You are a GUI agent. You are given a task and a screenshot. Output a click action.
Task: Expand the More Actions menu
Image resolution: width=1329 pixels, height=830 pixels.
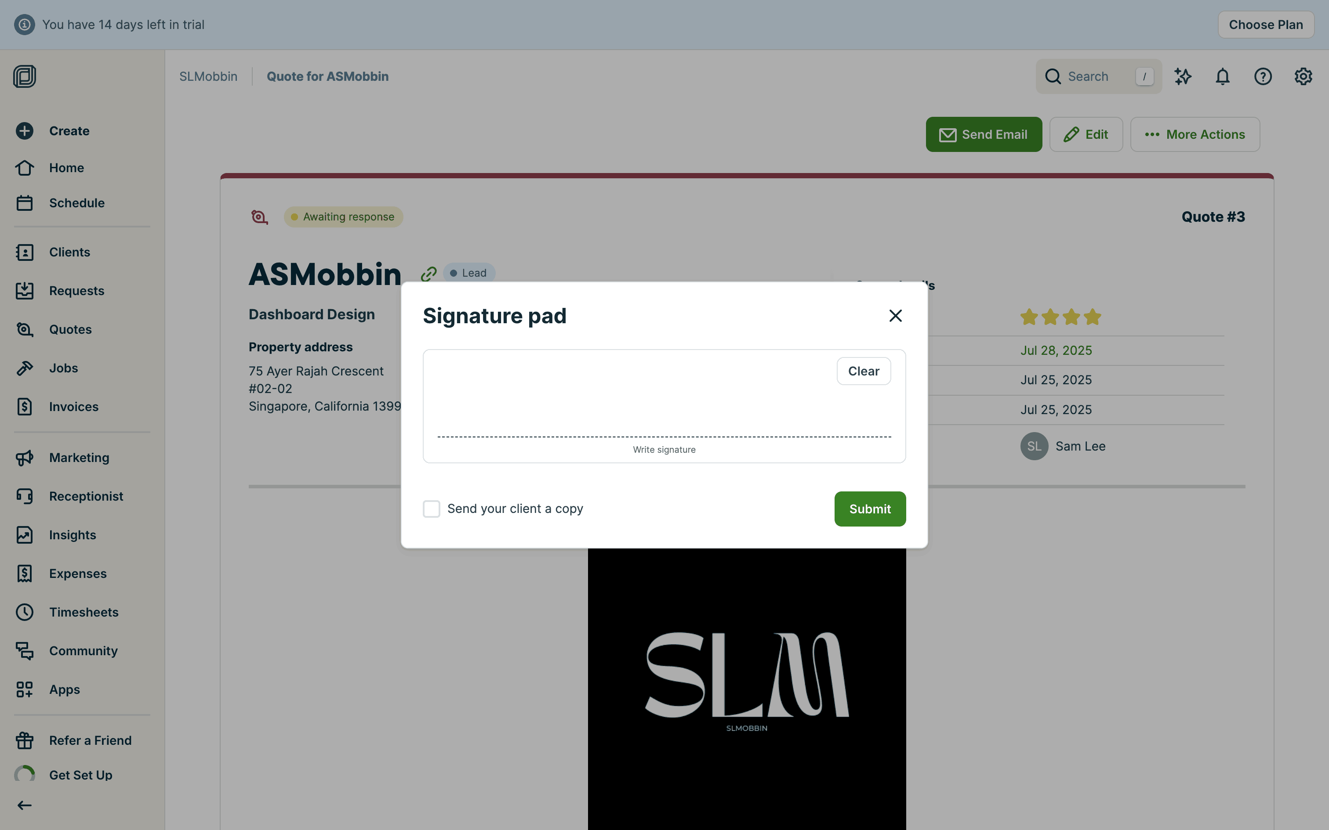[x=1195, y=134]
